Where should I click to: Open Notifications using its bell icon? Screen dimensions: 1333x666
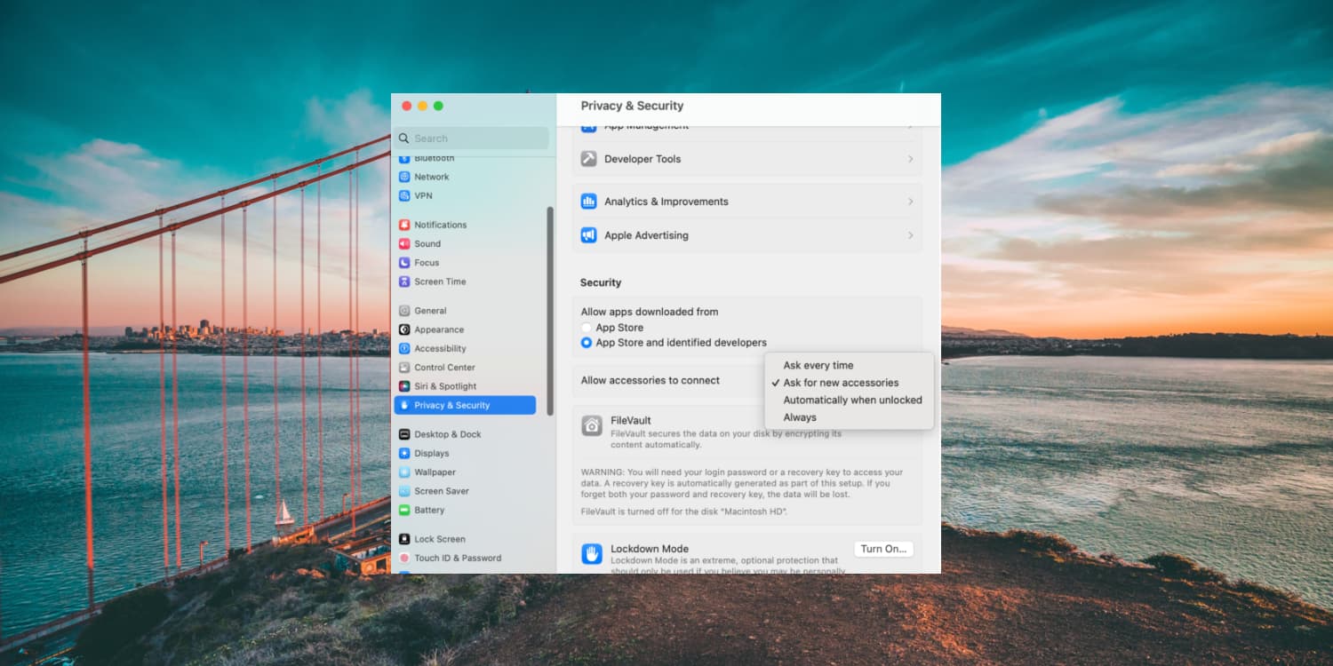(404, 225)
